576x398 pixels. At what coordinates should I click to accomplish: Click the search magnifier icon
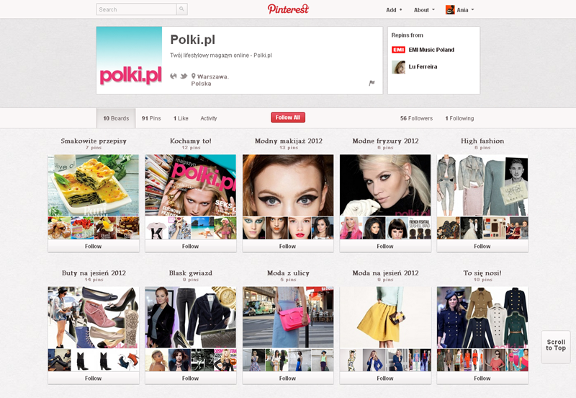181,9
